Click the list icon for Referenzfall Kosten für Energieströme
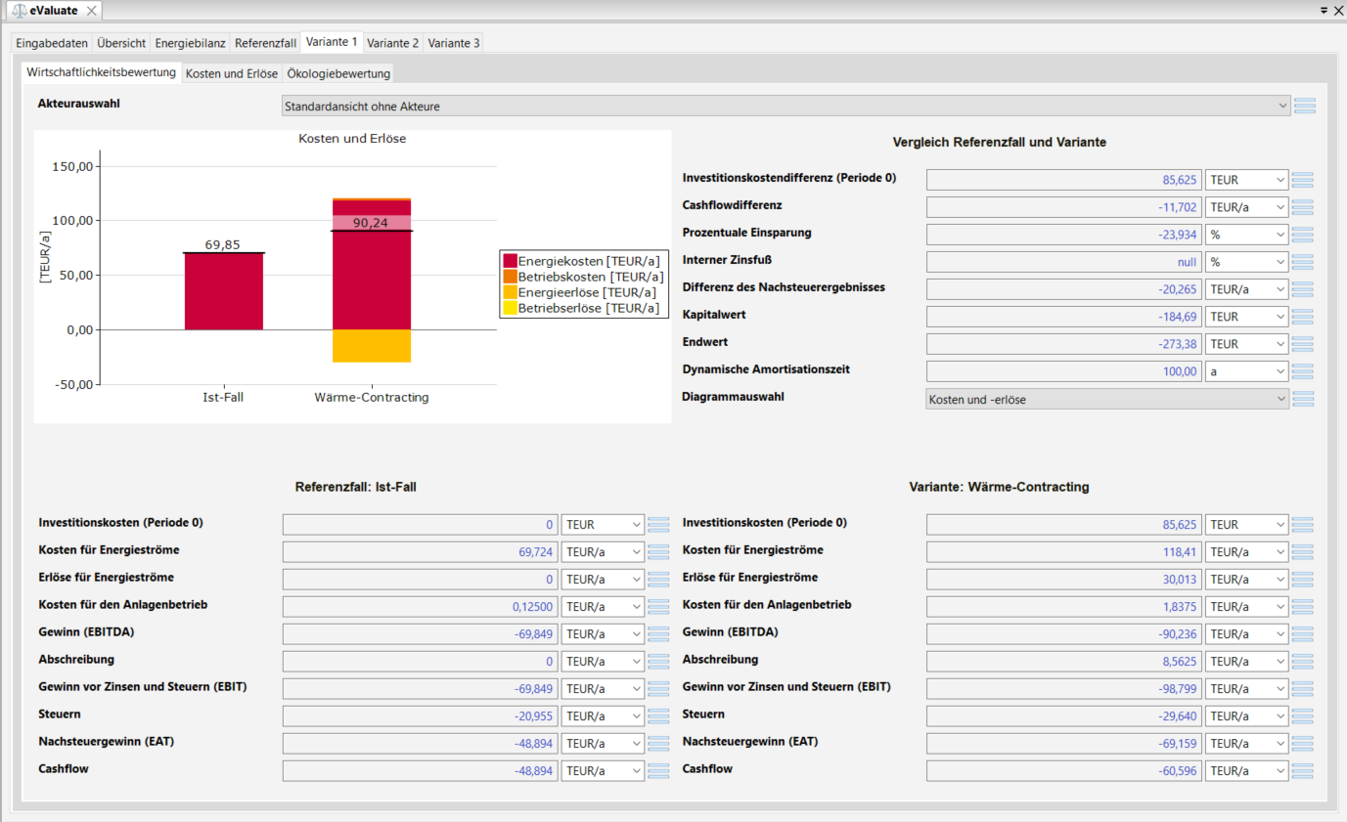This screenshot has width=1347, height=822. pyautogui.click(x=658, y=552)
